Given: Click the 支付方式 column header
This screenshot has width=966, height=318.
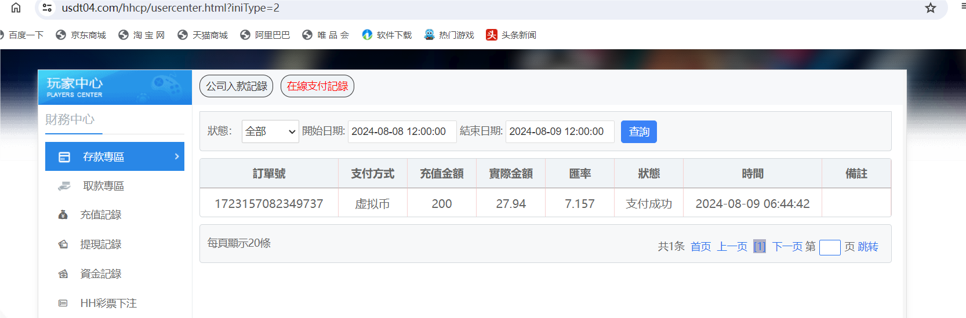Looking at the screenshot, I should (372, 174).
